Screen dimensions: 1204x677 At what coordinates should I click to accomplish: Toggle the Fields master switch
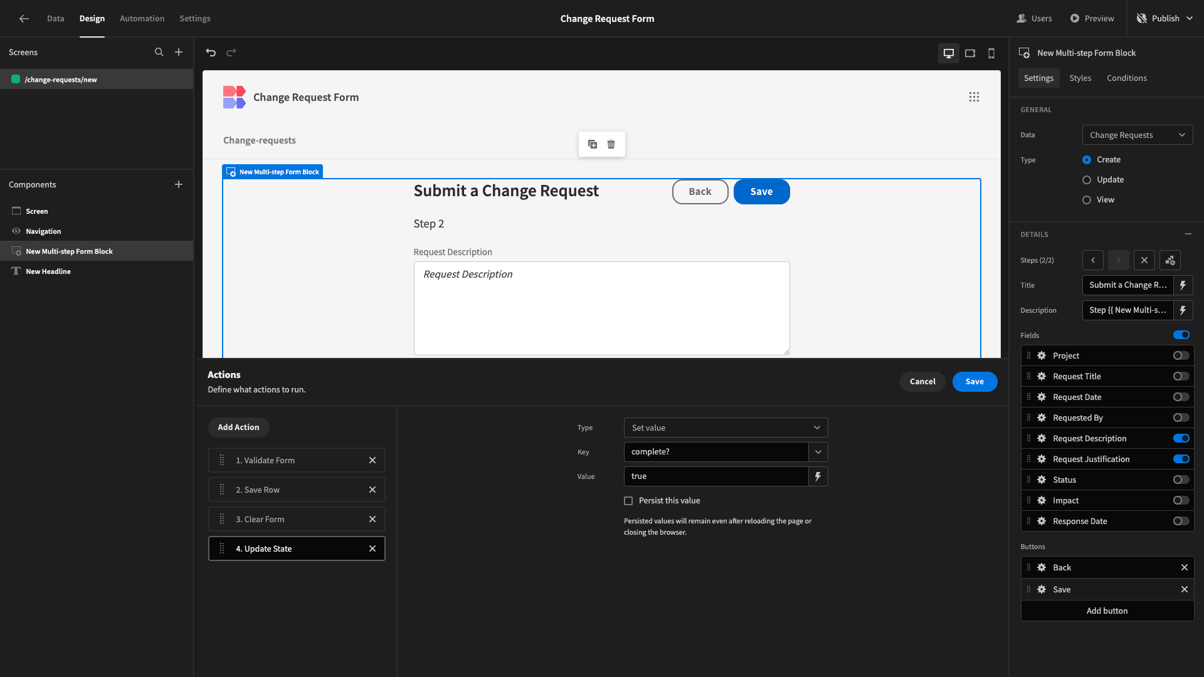click(x=1181, y=335)
